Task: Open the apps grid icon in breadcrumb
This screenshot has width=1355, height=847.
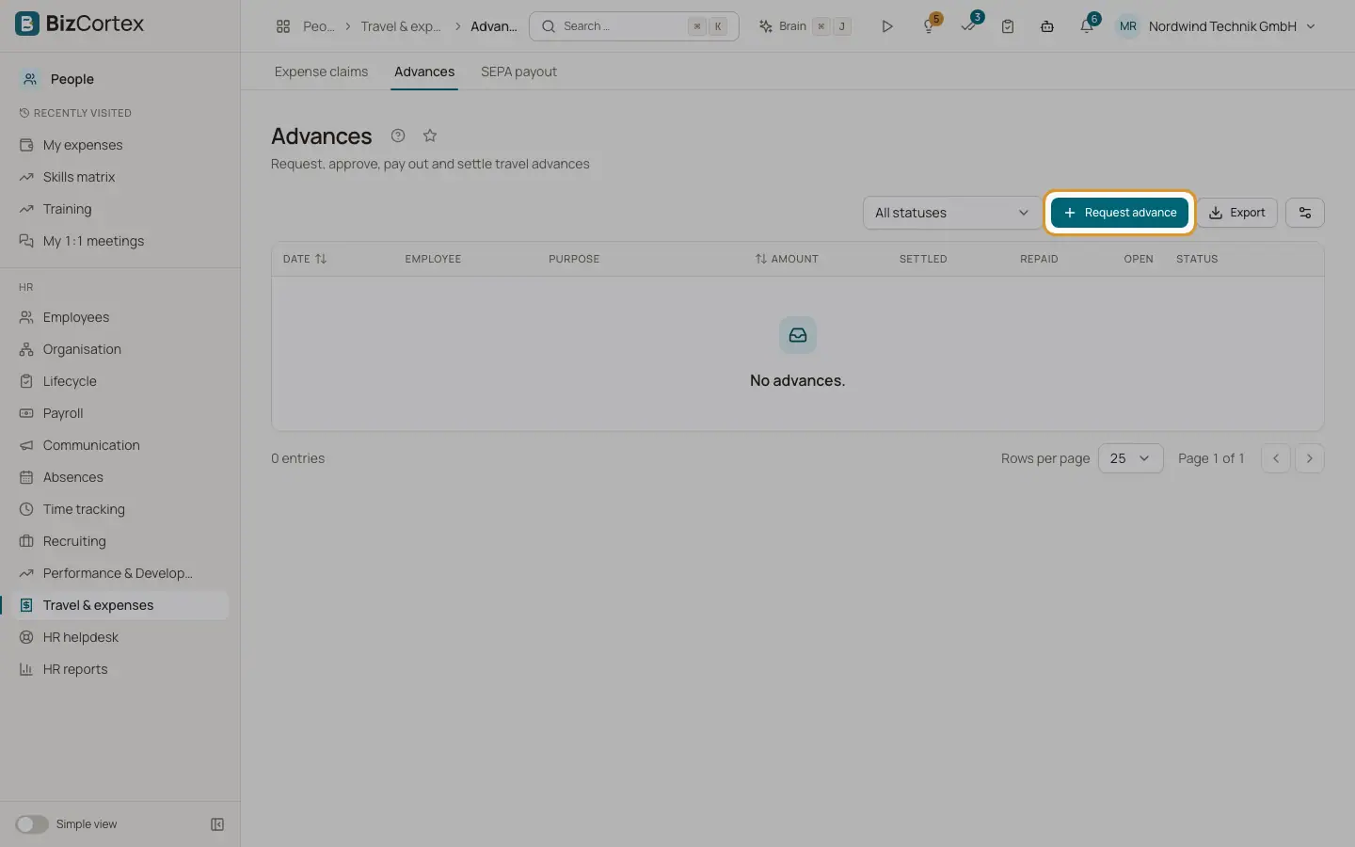Action: click(283, 26)
